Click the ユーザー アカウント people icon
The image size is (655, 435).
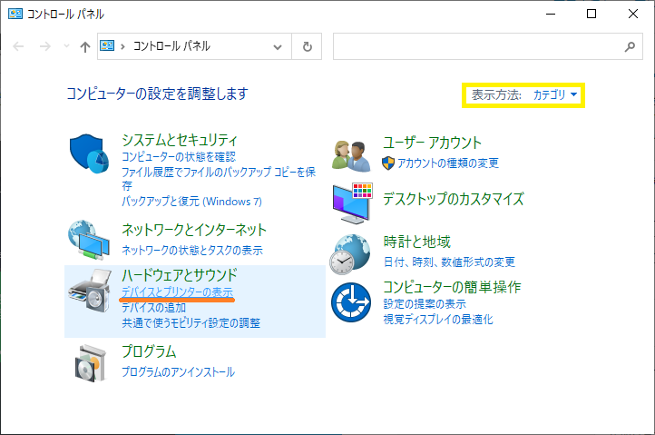coord(351,156)
